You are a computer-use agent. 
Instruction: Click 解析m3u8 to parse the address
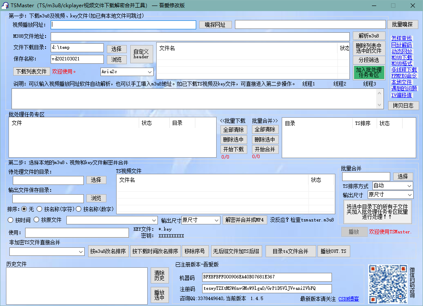(x=369, y=36)
